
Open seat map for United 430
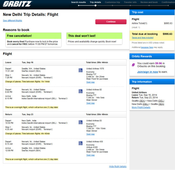pos(90,155)
